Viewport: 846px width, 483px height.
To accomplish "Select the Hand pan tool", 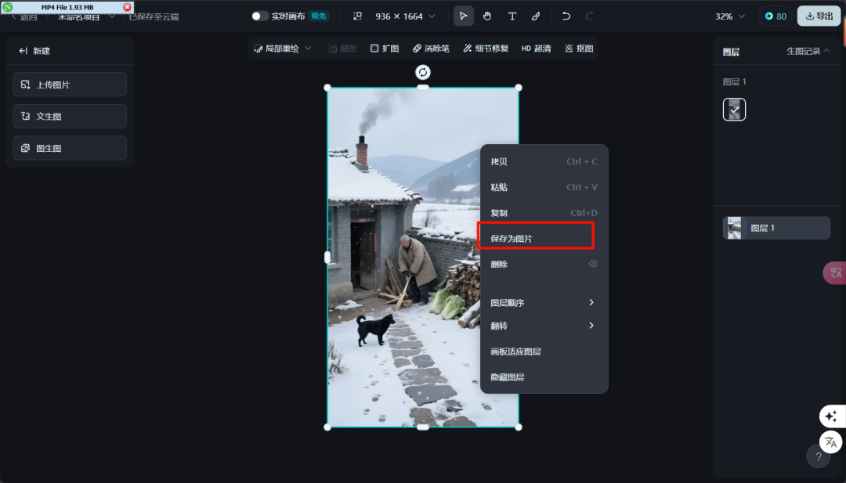I will (486, 16).
